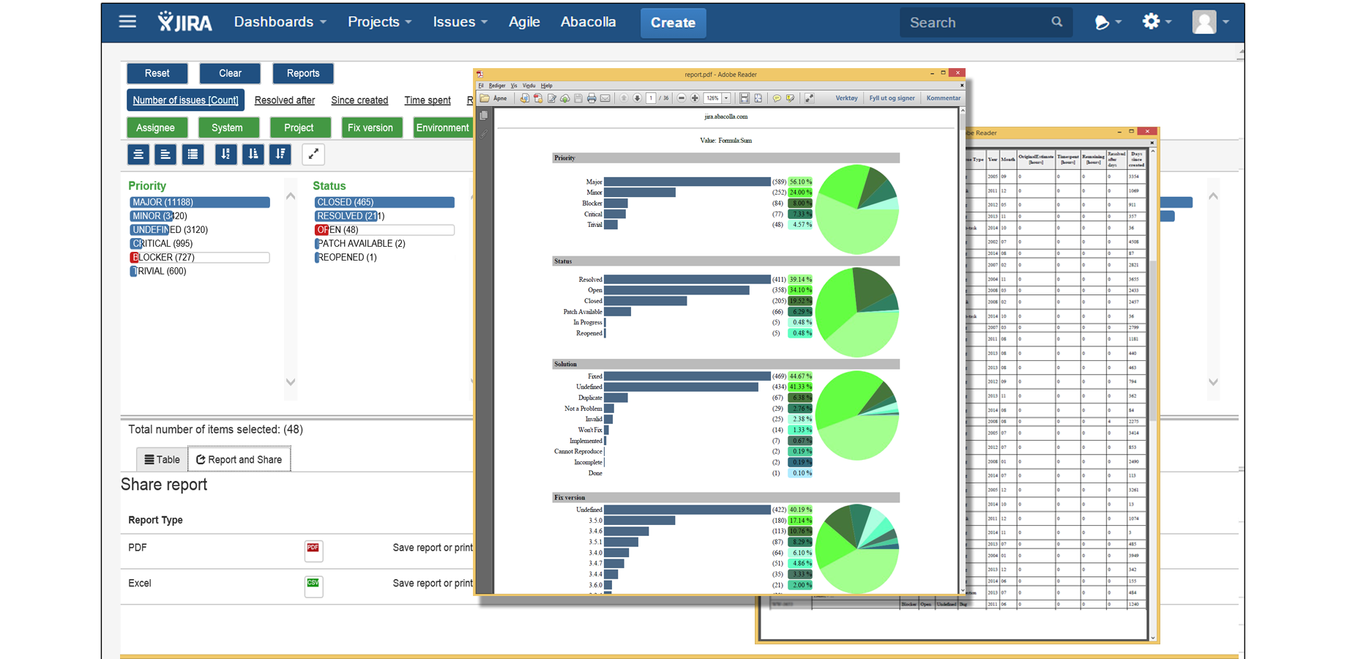The height and width of the screenshot is (659, 1347).
Task: Open the hamburger sidebar menu in JIRA
Action: 127,22
